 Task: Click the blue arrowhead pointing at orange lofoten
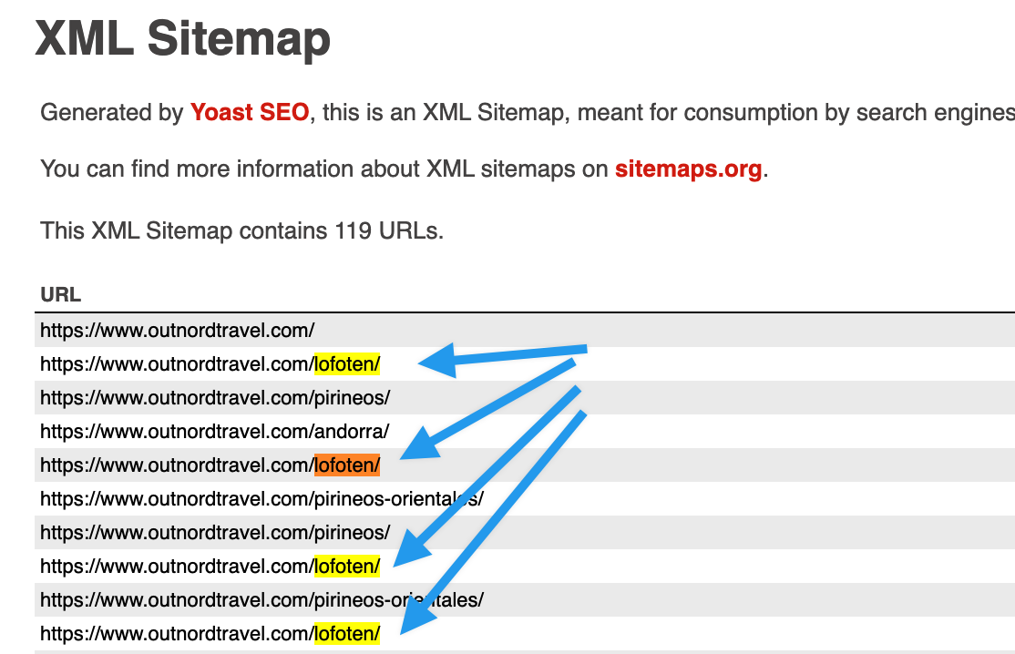420,445
